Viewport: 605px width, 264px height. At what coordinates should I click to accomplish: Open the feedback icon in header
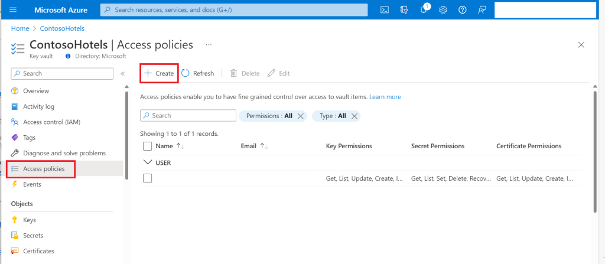(482, 9)
